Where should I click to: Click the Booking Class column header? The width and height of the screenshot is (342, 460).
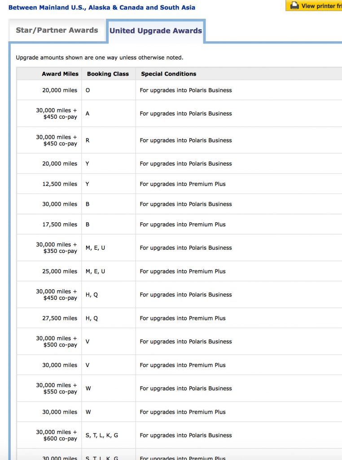[108, 74]
